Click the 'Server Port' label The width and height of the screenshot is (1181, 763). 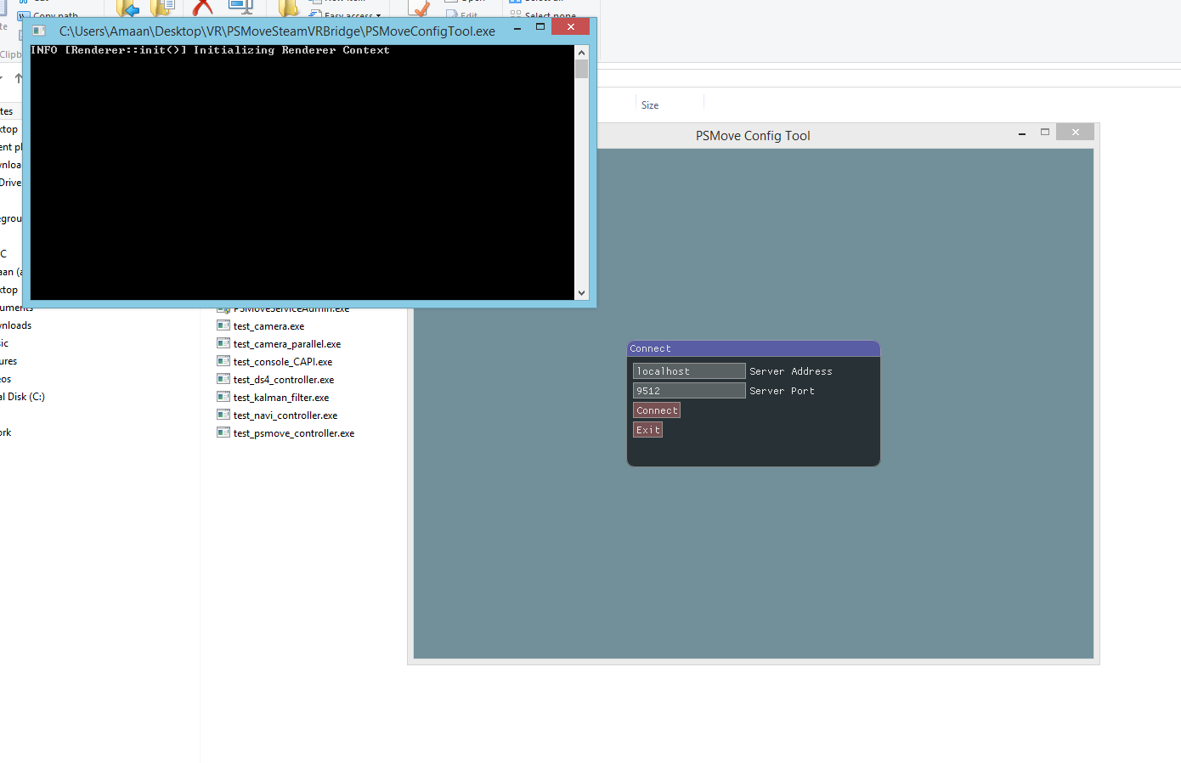(782, 391)
